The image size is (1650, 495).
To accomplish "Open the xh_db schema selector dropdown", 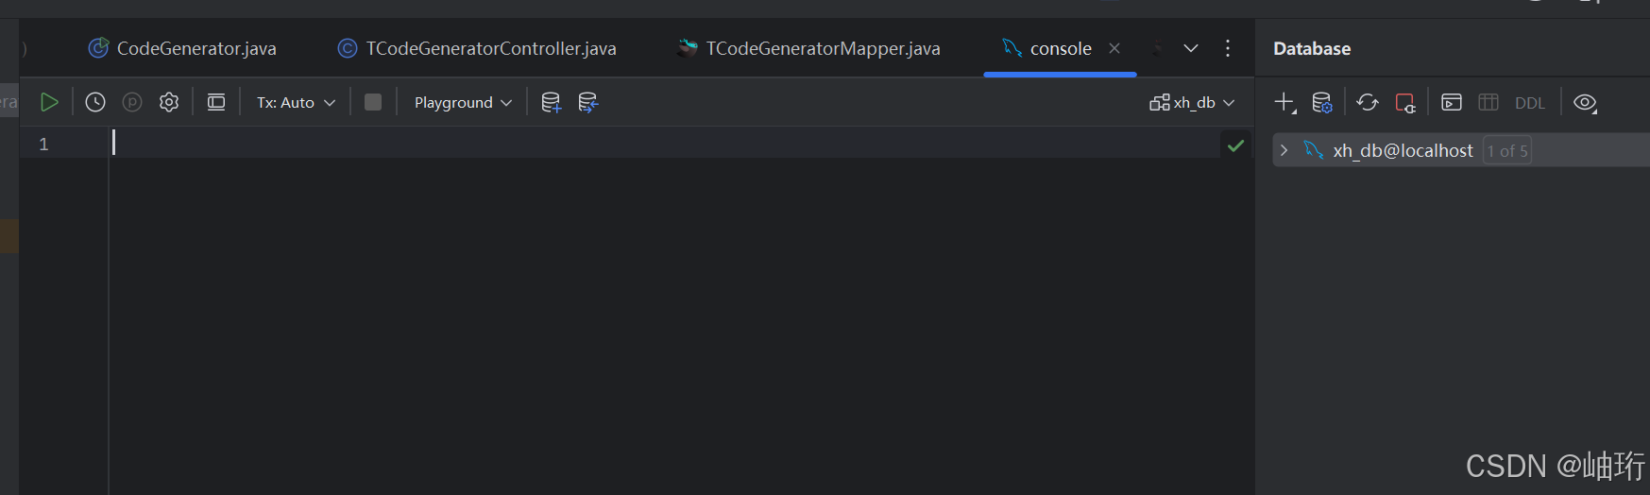I will 1193,102.
